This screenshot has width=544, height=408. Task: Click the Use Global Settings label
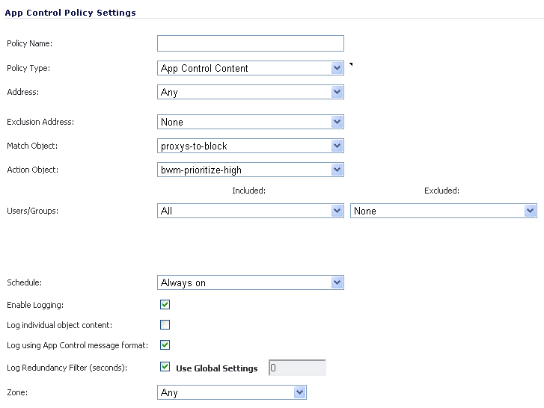(x=217, y=368)
